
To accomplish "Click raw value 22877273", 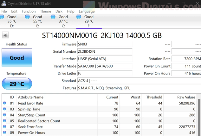I will pyautogui.click(x=187, y=127).
